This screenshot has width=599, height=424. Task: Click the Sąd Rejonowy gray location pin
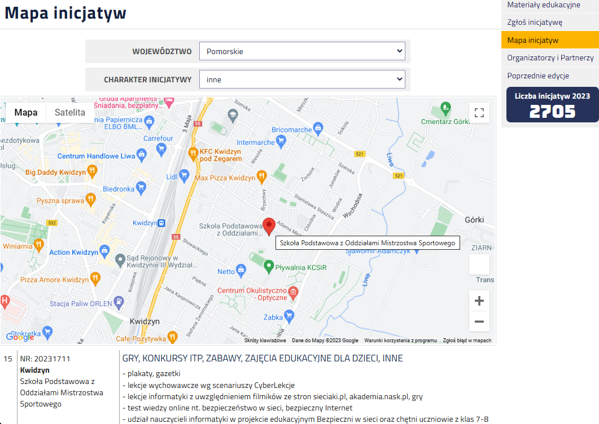tap(120, 260)
